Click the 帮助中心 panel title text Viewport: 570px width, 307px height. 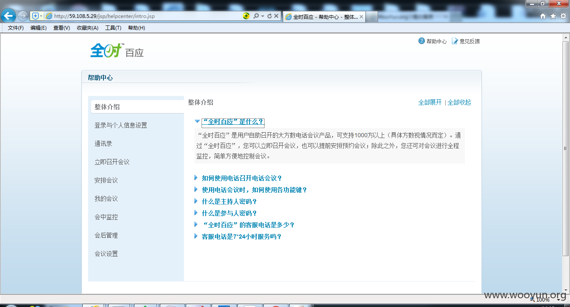tap(100, 78)
